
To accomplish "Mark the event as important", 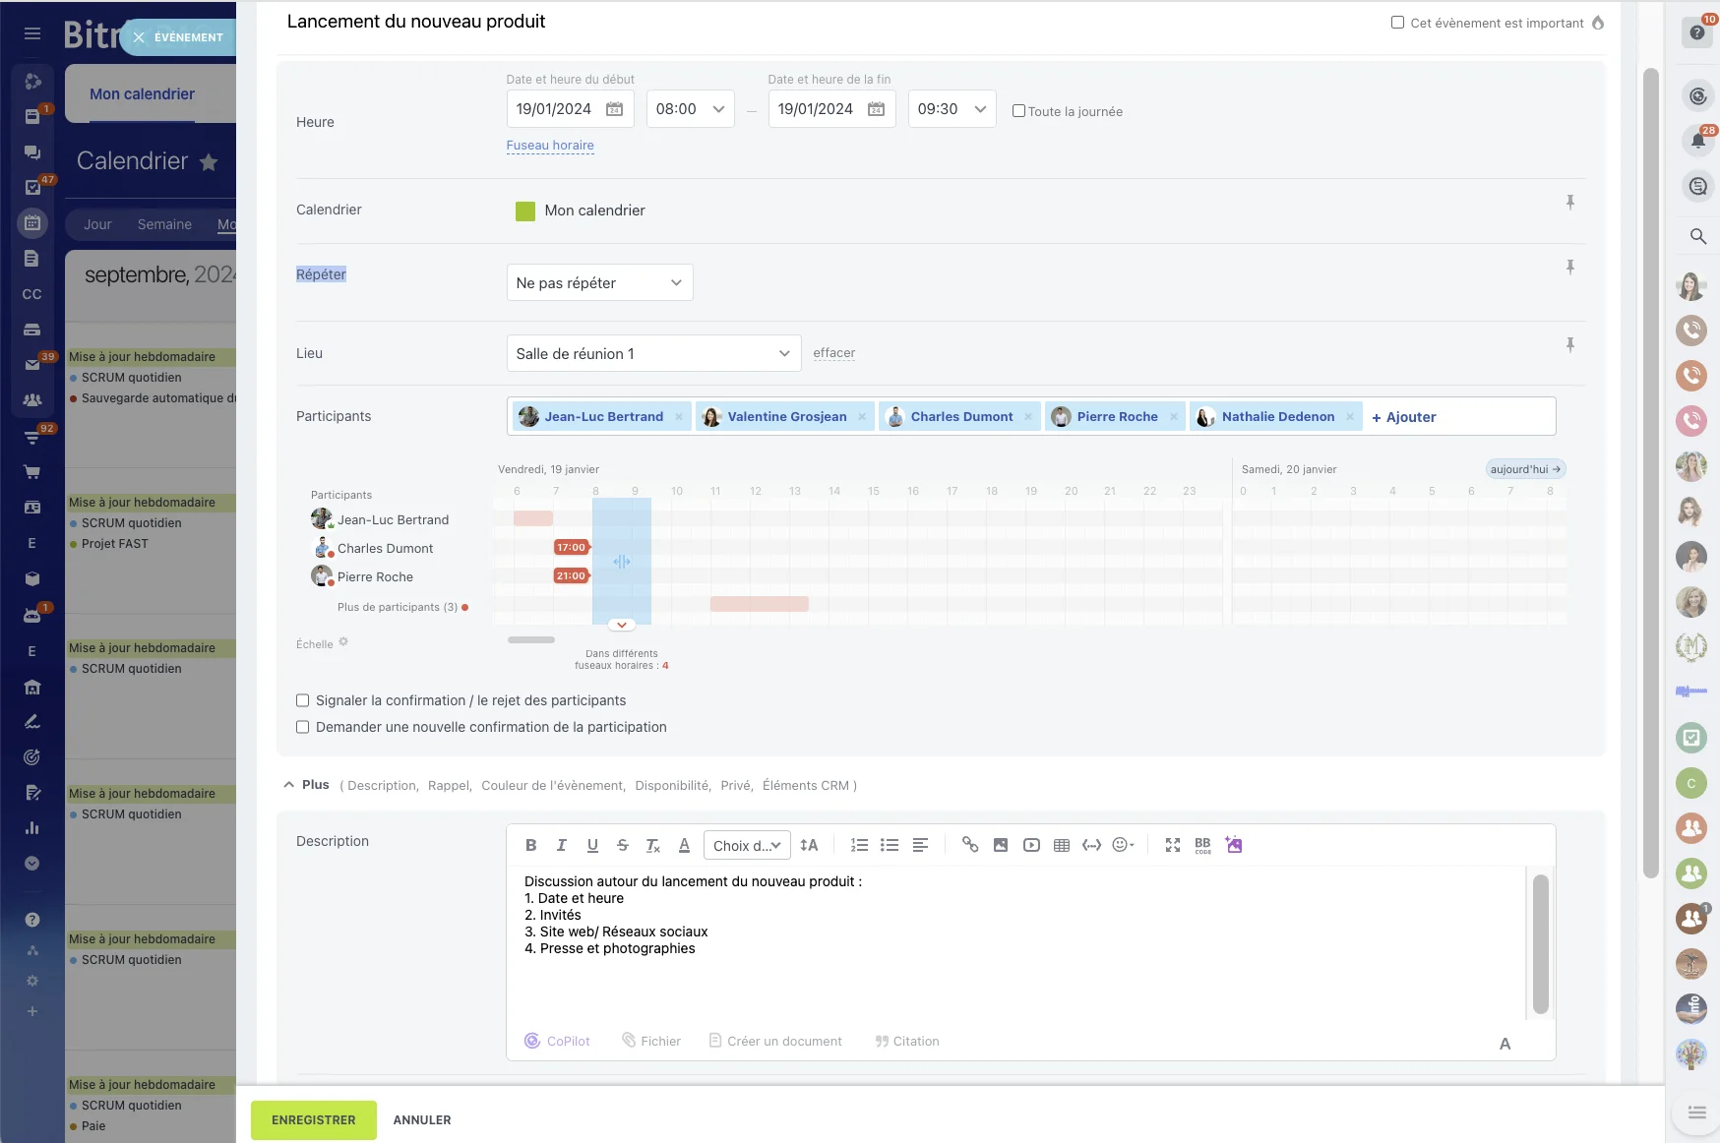I will click(x=1396, y=23).
